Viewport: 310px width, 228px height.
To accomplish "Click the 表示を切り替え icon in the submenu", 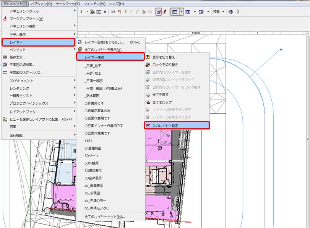I will pyautogui.click(x=148, y=57).
